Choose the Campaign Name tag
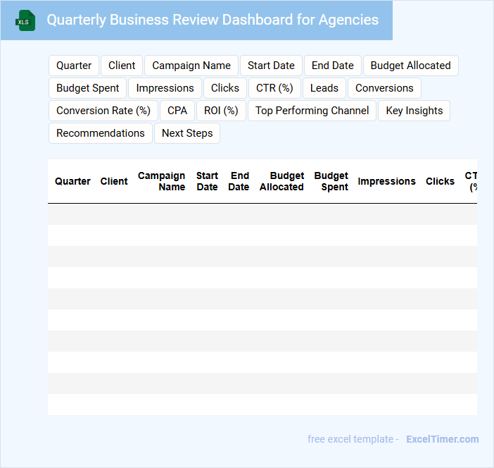Viewport: 494px width, 468px height. click(191, 66)
